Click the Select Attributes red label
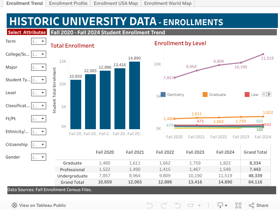 tap(27, 32)
